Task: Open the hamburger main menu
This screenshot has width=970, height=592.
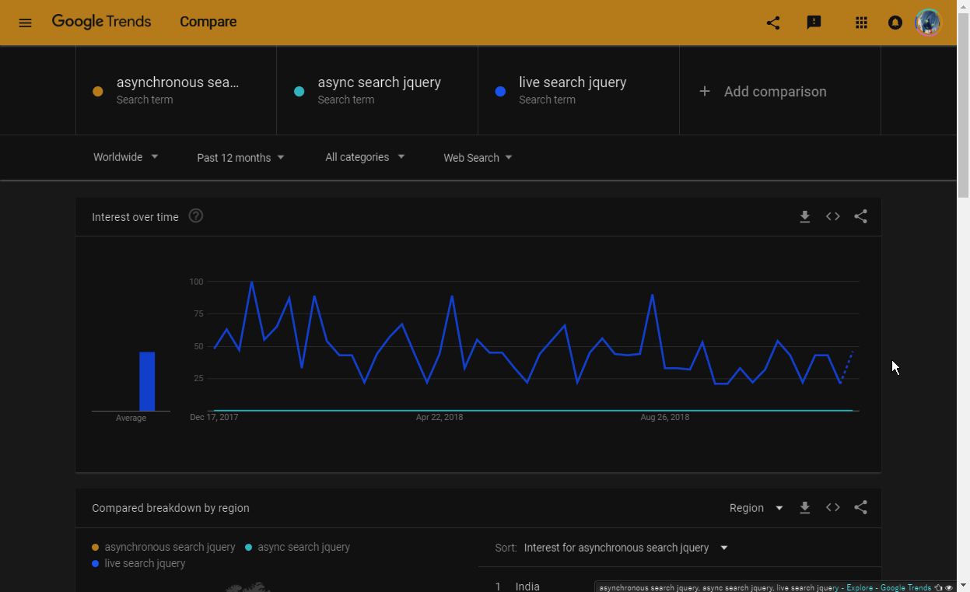Action: [x=25, y=23]
